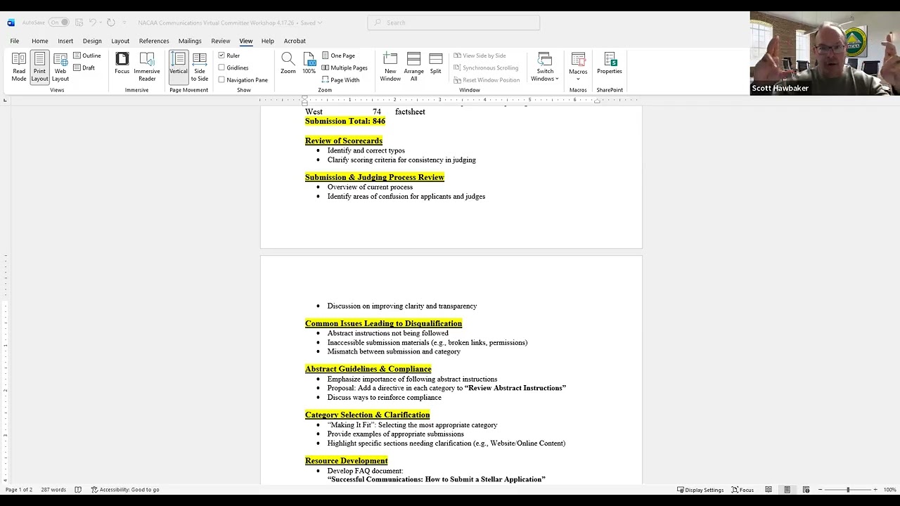Click the Scott Hawbaker video thumbnail
Screen dimensions: 900x506
point(825,53)
